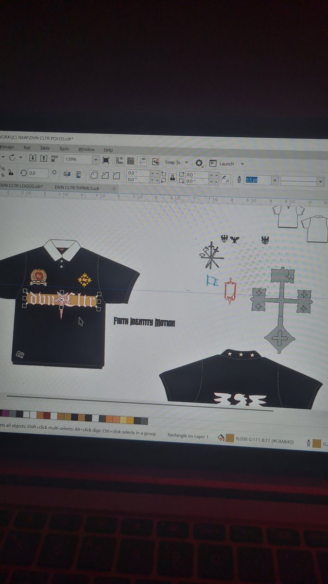Toggle the Show rulers icon
The height and width of the screenshot is (584, 328).
[119, 161]
